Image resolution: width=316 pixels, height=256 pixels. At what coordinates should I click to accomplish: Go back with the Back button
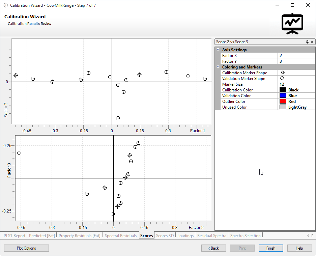point(213,248)
